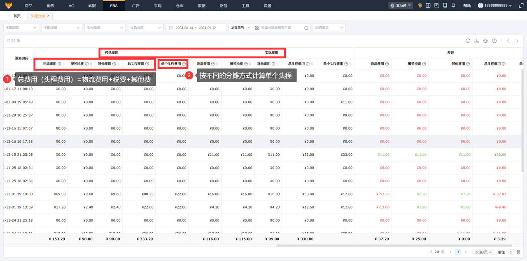Open table column settings hexagon icon
The image size is (527, 261).
pyautogui.click(x=485, y=41)
